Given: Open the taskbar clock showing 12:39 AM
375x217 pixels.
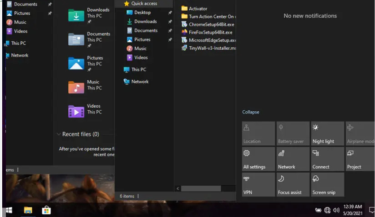Looking at the screenshot, I should (353, 210).
